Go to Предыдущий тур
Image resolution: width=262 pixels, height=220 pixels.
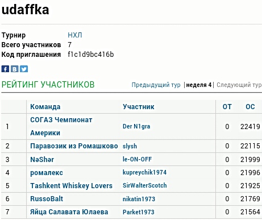tap(156, 85)
